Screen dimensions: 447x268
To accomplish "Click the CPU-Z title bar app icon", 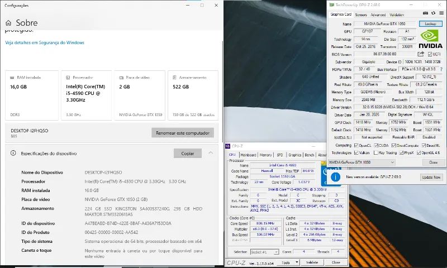I will coord(227,146).
